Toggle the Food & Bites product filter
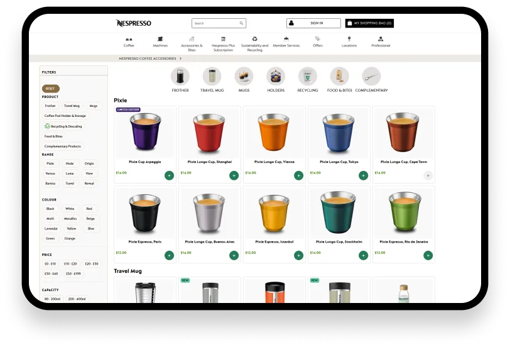The width and height of the screenshot is (510, 347). coord(53,136)
